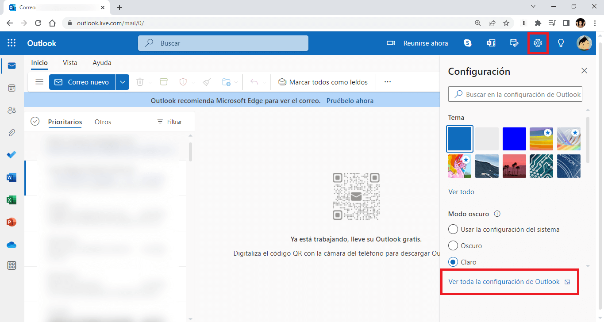The height and width of the screenshot is (322, 604).
Task: Start a meeting with Reunirse ahora
Action: (417, 43)
